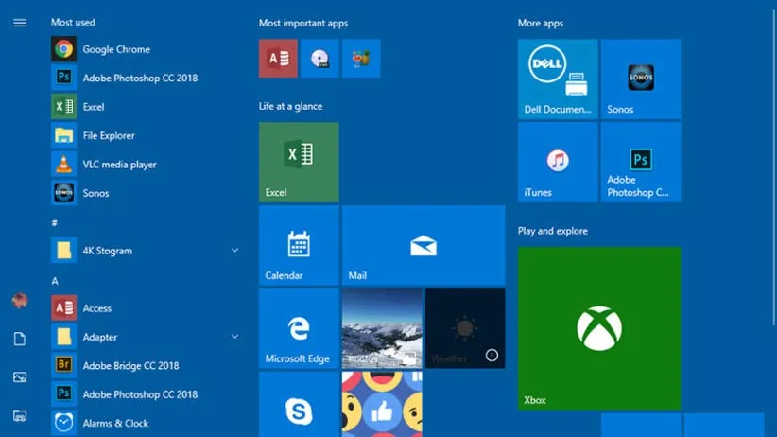Expand the 4K Stogram folder

coord(234,251)
